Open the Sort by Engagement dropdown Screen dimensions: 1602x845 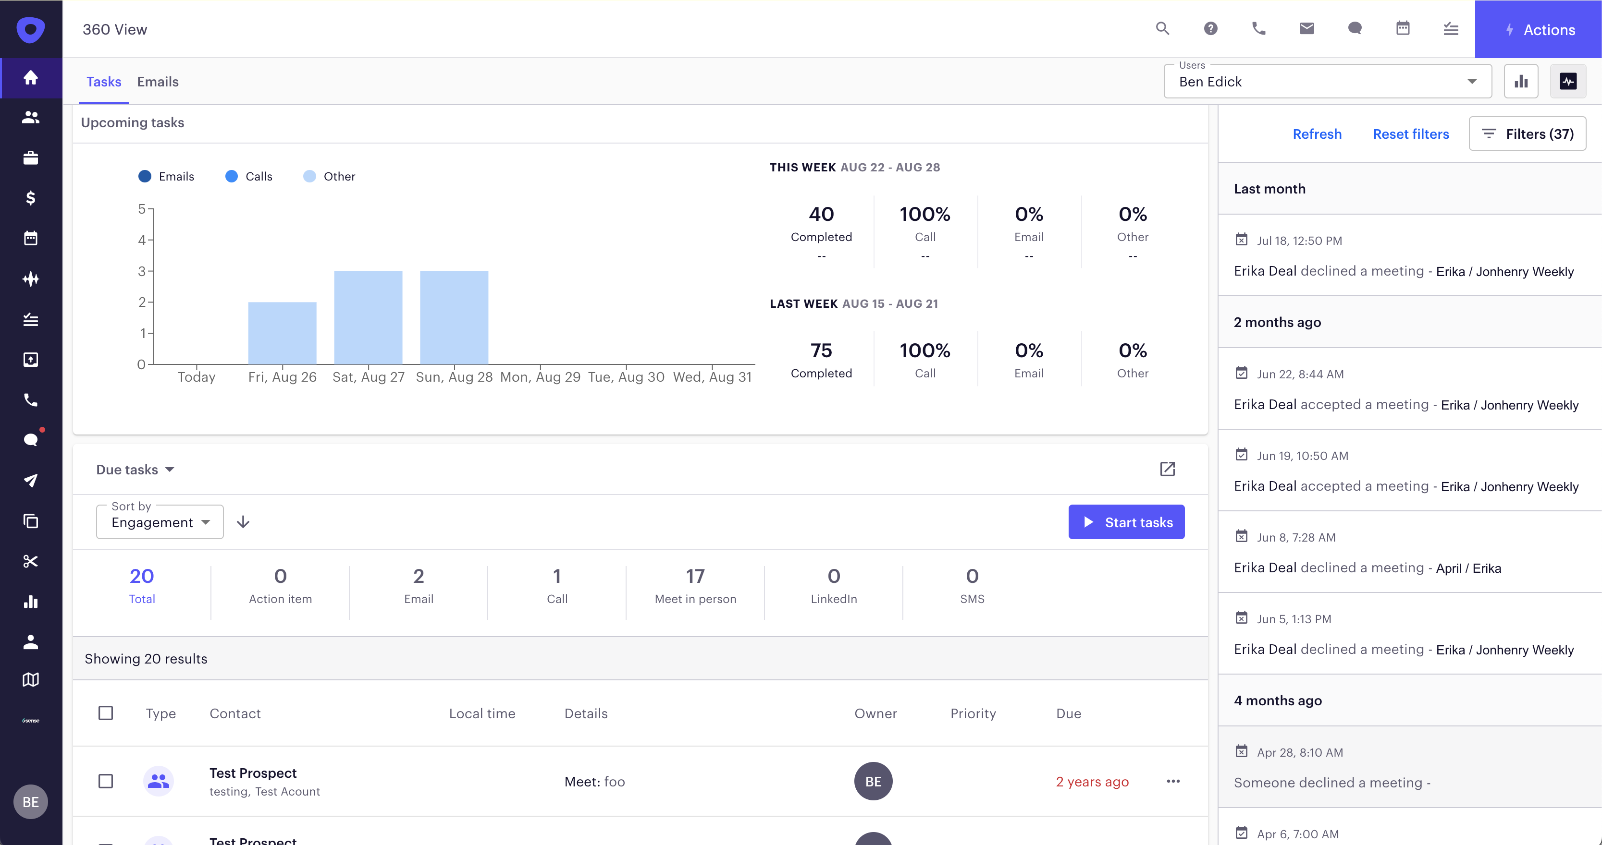[x=160, y=522]
